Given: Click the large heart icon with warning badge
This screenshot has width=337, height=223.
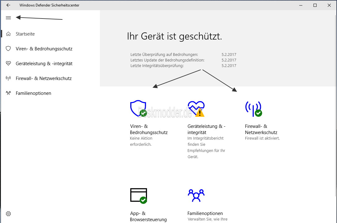Looking at the screenshot, I should (196, 109).
